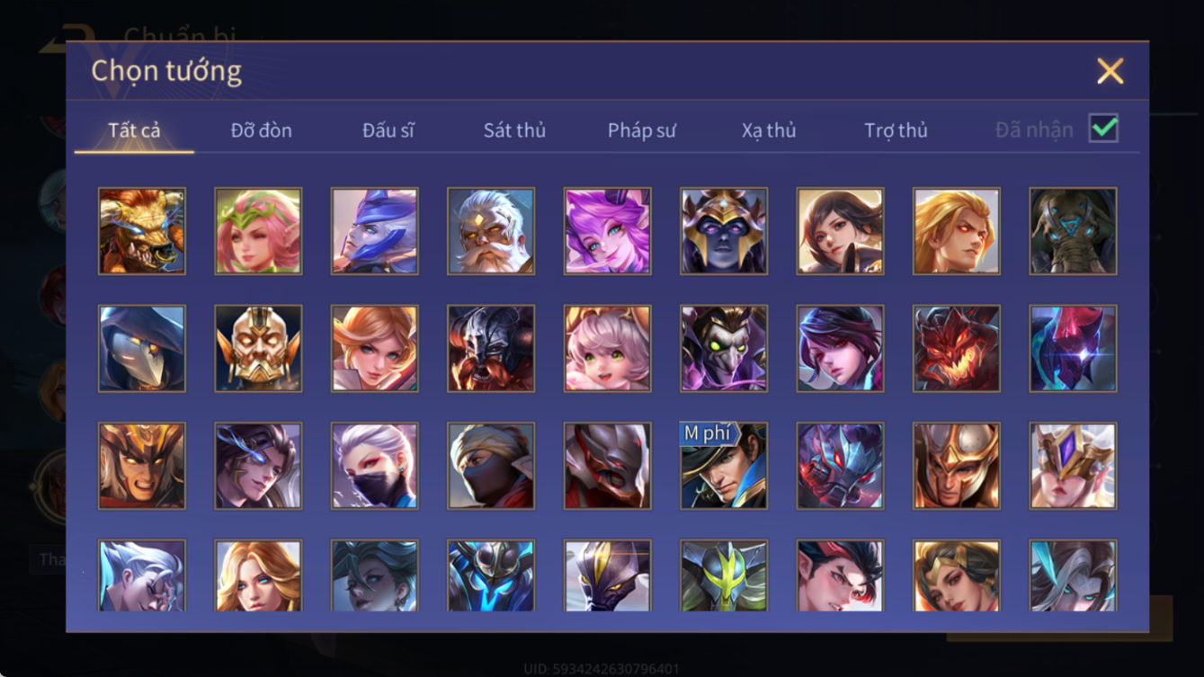Open the 'Sát thủ' tab

point(514,130)
